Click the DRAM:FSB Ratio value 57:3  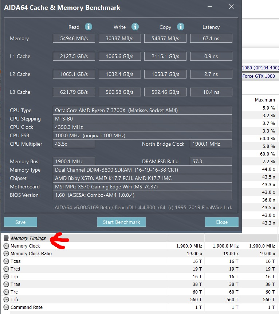(211, 161)
